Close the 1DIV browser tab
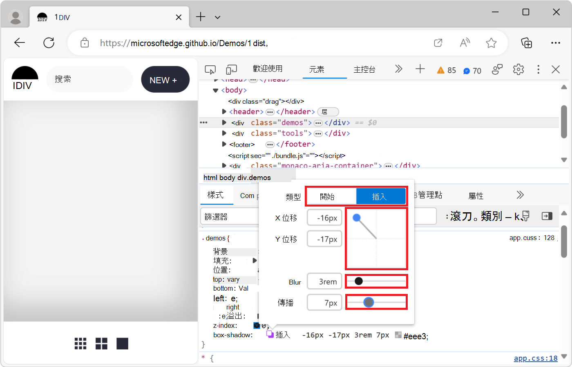 click(179, 17)
